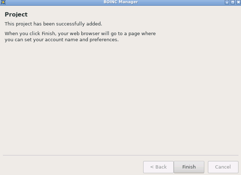Click empty title bar space left of the title
The width and height of the screenshot is (241, 175).
coord(54,2)
